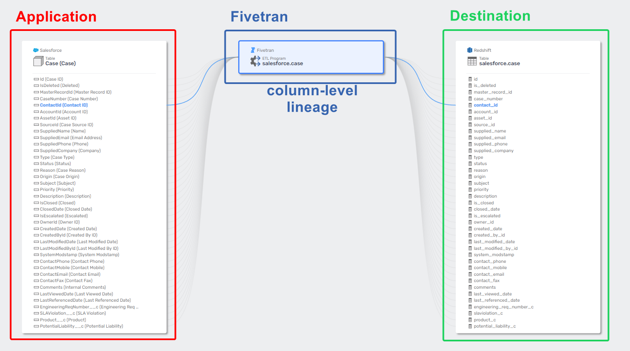Select the highlighted contact_id column in Redshift
The width and height of the screenshot is (630, 351).
(x=486, y=105)
